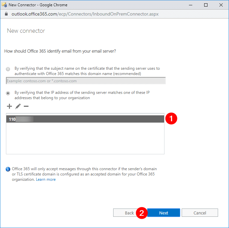Edit the selected IP address with pencil icon
The image size is (229, 228).
coord(18,106)
